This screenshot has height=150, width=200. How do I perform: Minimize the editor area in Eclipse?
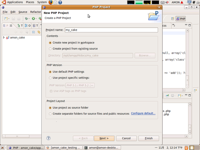click(x=186, y=25)
